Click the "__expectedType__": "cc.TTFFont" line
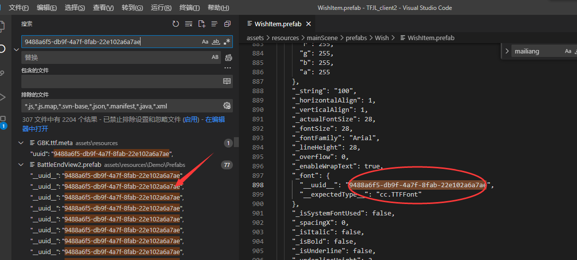 (361, 195)
